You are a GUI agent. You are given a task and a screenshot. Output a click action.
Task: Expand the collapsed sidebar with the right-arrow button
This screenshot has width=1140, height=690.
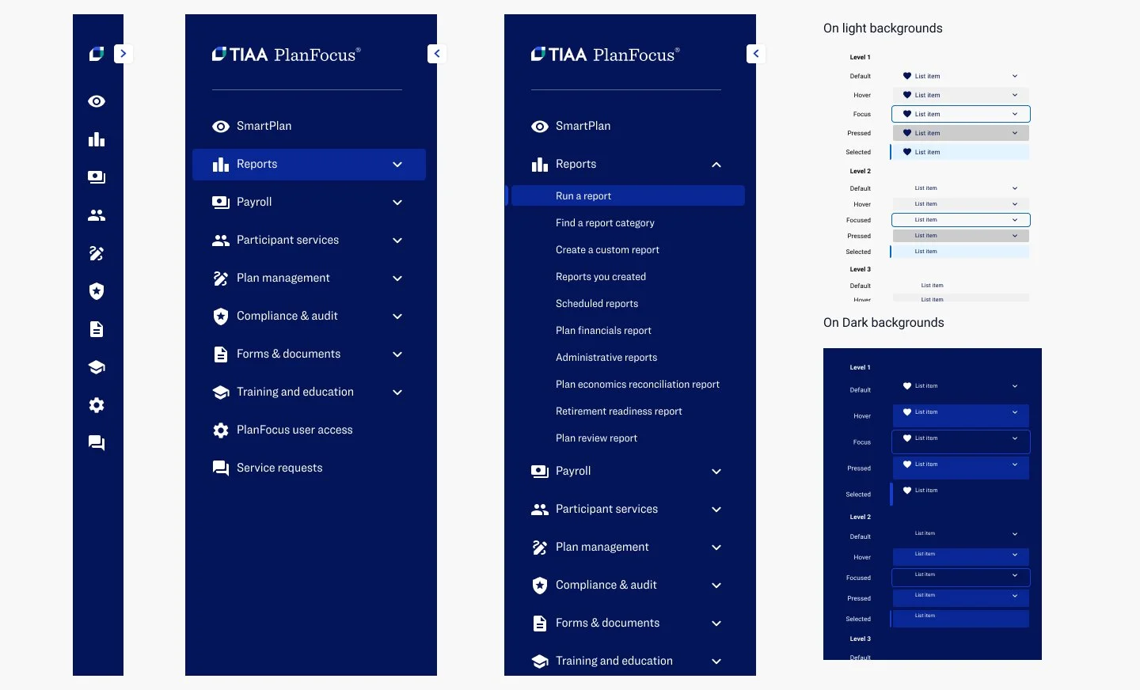[123, 54]
